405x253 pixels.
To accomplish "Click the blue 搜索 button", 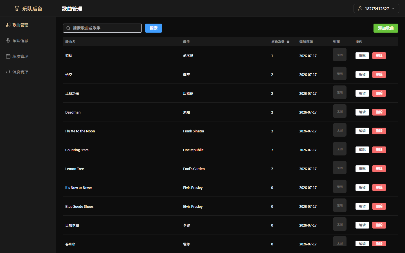I will pyautogui.click(x=154, y=28).
